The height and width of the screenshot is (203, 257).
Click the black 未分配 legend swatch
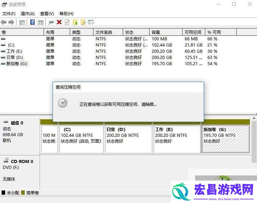3,193
